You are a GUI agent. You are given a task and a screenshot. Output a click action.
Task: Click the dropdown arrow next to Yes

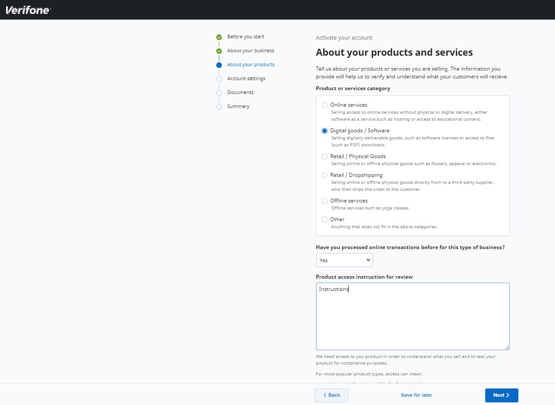[369, 260]
